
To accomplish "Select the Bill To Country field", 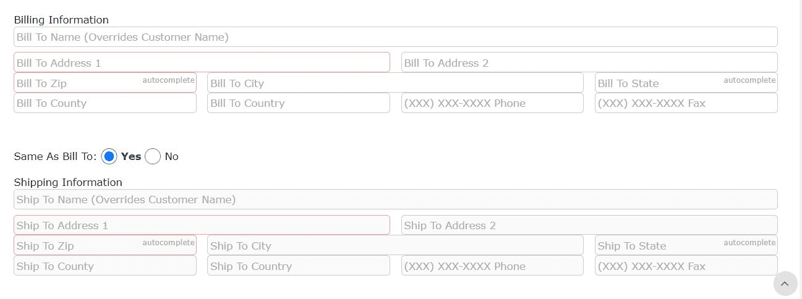I will pos(299,103).
